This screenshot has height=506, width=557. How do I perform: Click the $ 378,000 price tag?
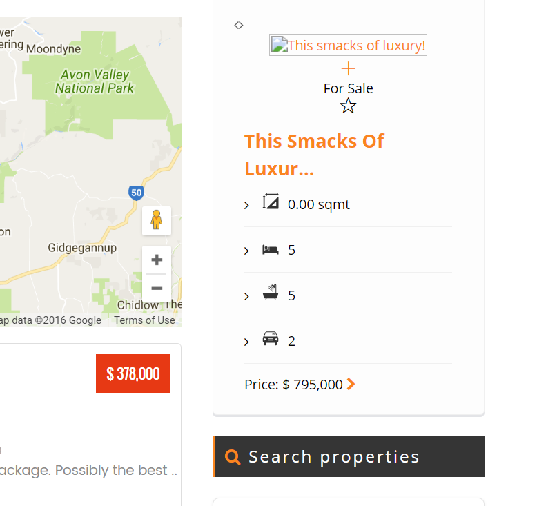tap(133, 374)
